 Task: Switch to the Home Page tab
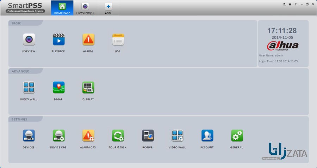pos(62,8)
